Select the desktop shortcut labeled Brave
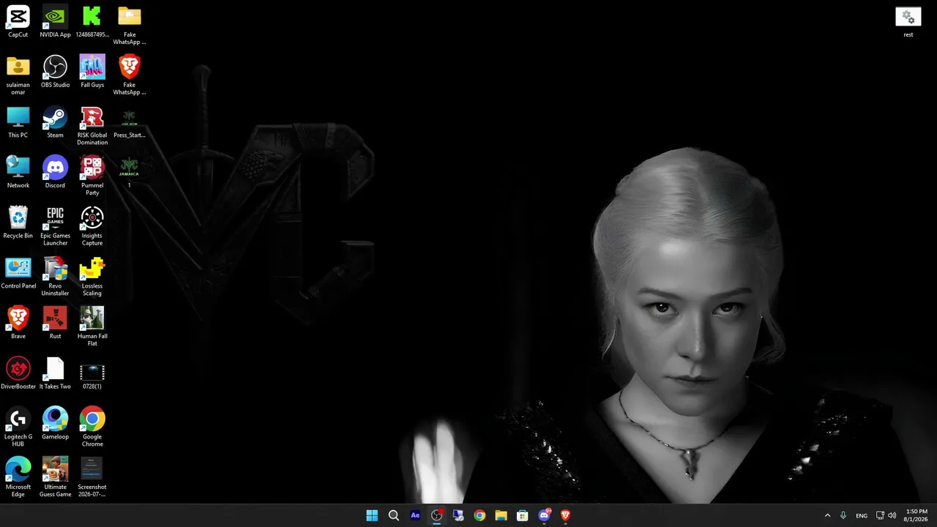 [x=18, y=324]
